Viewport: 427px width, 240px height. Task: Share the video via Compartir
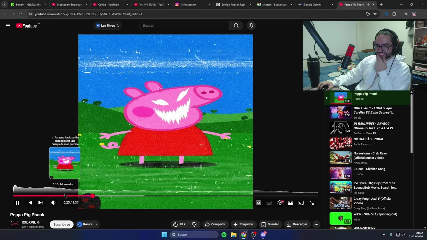tap(215, 224)
